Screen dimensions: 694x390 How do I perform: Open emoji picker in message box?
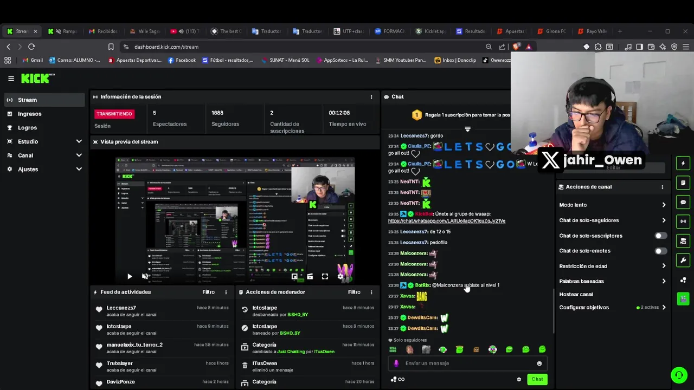pyautogui.click(x=539, y=363)
